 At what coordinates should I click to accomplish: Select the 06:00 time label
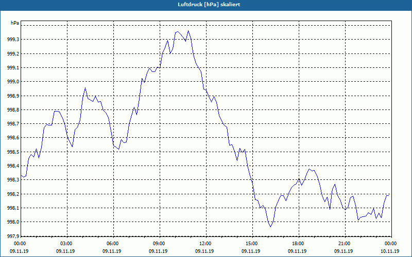113,244
